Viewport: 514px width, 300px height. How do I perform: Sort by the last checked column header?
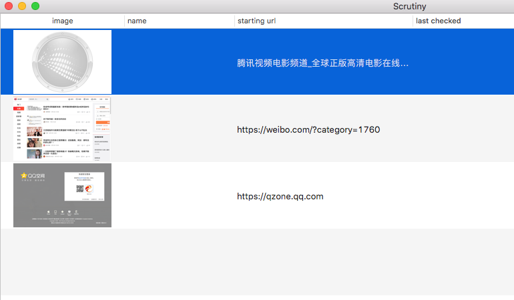pyautogui.click(x=463, y=21)
